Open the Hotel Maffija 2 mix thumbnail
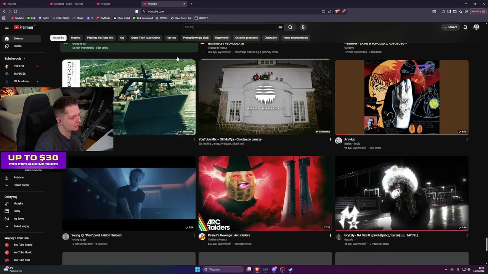Viewport: 488px width, 274px height. click(265, 97)
